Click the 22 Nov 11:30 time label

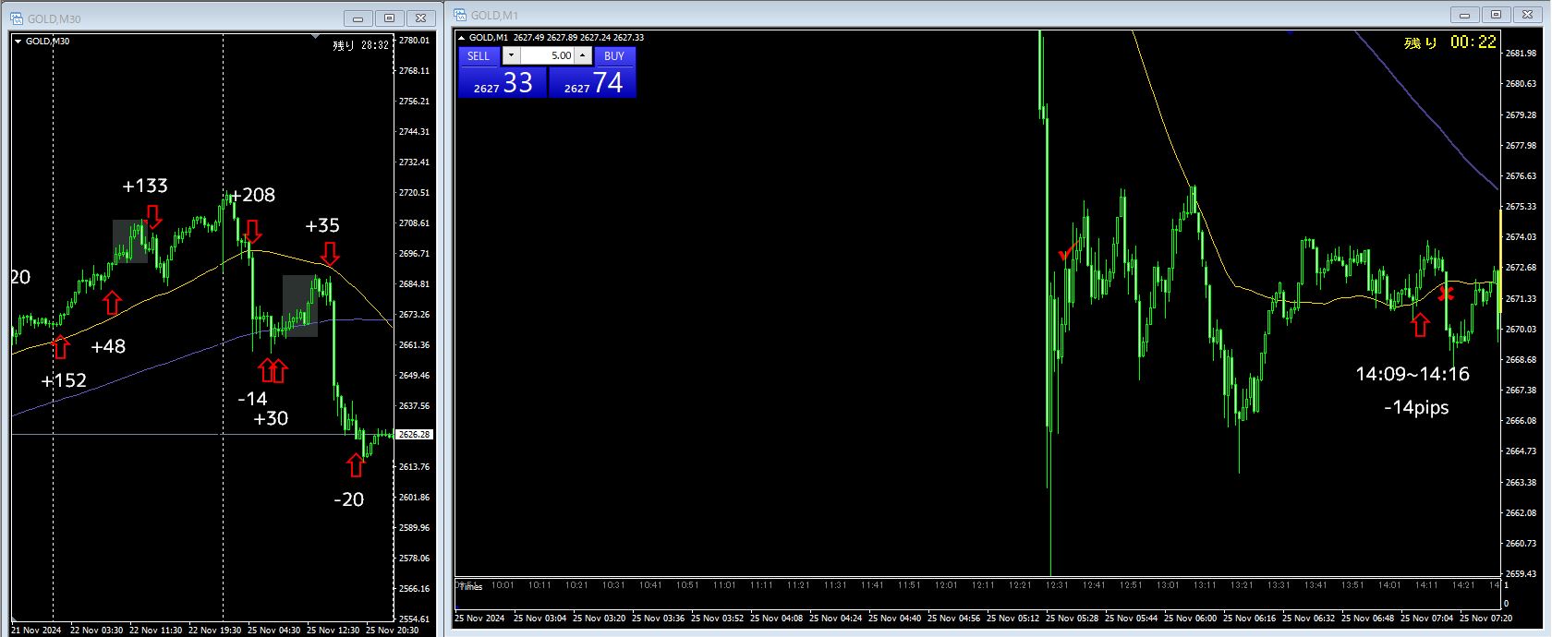pyautogui.click(x=156, y=631)
